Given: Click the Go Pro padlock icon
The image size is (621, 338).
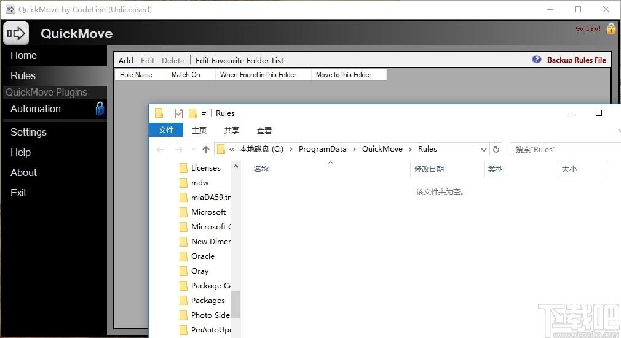Looking at the screenshot, I should (611, 28).
